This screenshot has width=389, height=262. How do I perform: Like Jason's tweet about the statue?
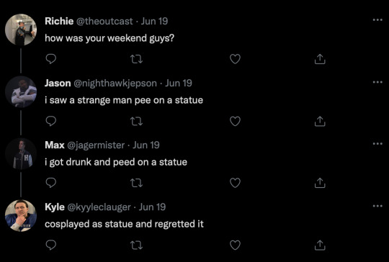point(235,121)
